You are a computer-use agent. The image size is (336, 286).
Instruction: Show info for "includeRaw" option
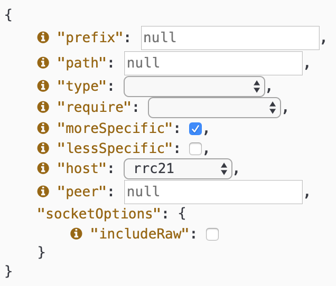pyautogui.click(x=76, y=233)
